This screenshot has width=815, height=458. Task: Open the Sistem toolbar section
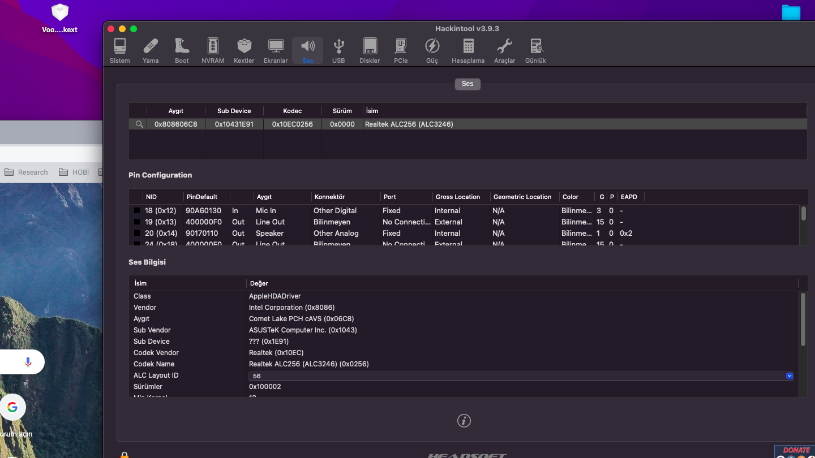(119, 50)
